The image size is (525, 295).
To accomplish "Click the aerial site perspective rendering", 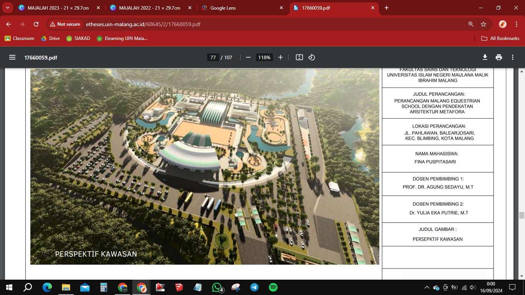I will pos(205,167).
